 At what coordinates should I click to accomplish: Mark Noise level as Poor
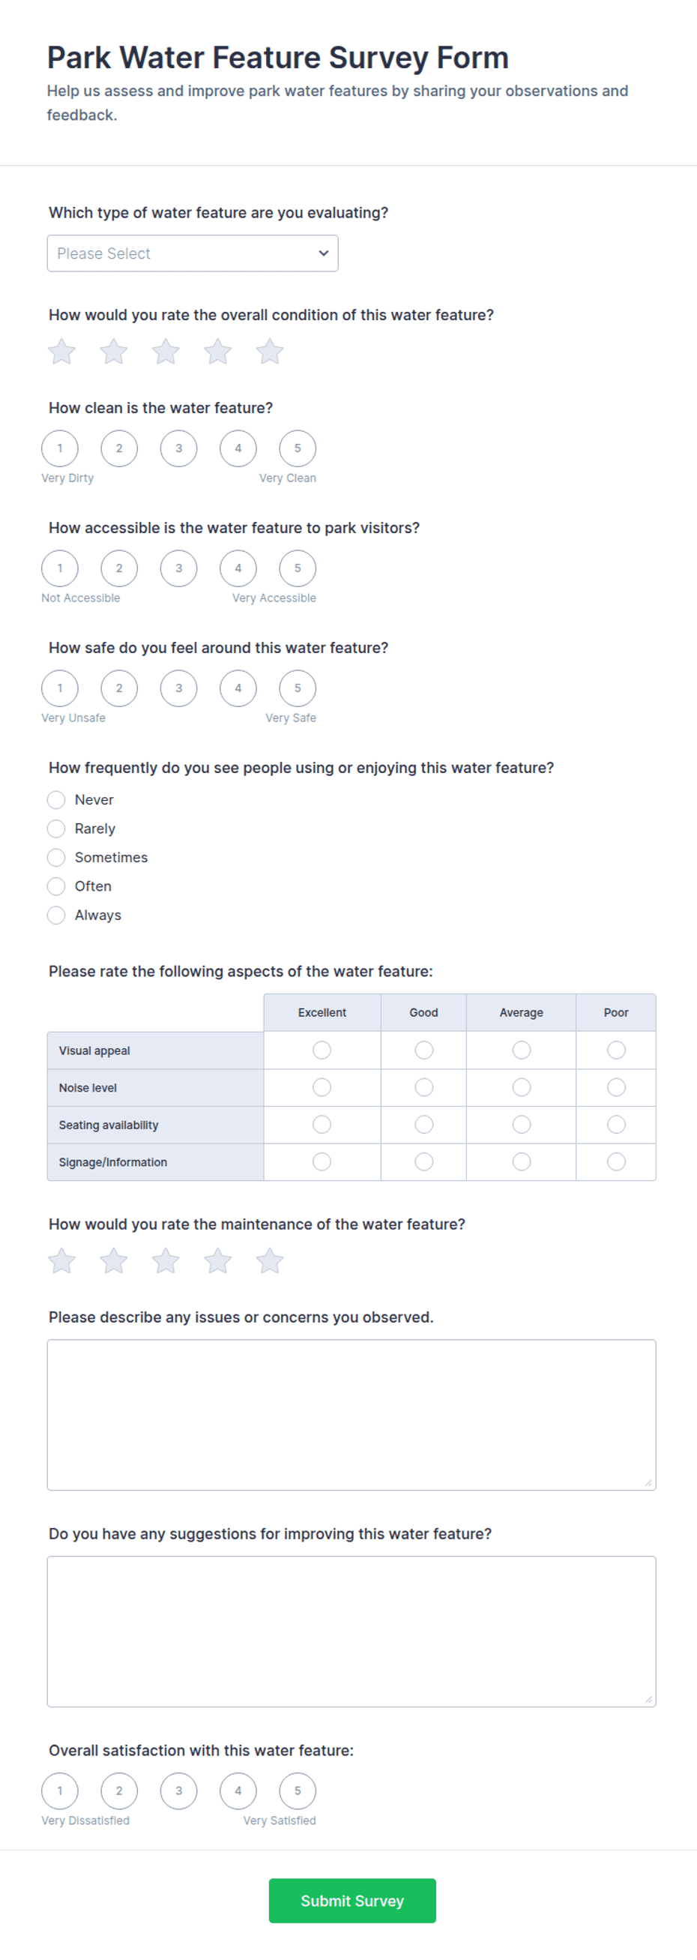[x=616, y=1087]
